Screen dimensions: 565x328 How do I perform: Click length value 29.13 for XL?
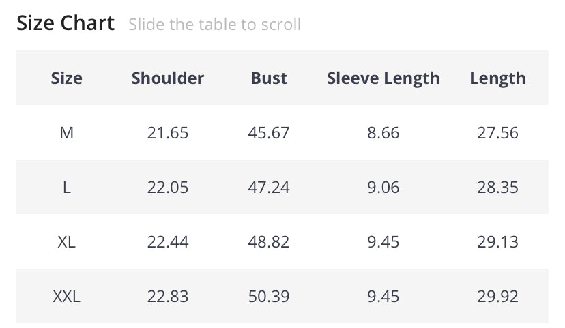(x=497, y=242)
